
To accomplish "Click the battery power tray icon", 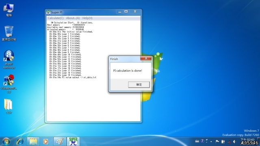I will (x=223, y=142).
